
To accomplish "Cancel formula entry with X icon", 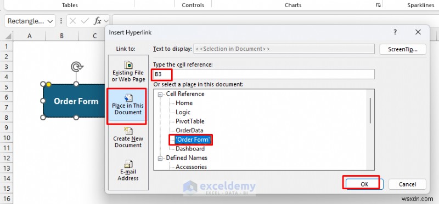I will click(x=72, y=21).
